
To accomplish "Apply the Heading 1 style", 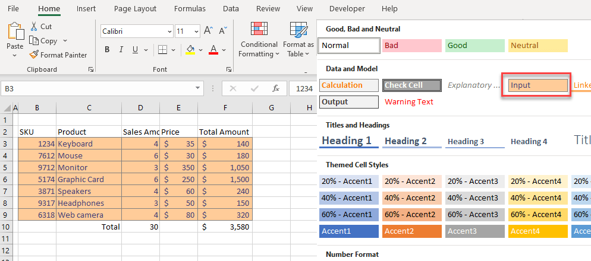I will [x=349, y=141].
